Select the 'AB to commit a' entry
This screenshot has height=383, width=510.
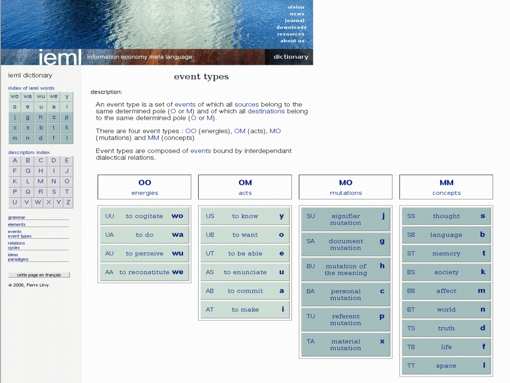click(x=245, y=291)
